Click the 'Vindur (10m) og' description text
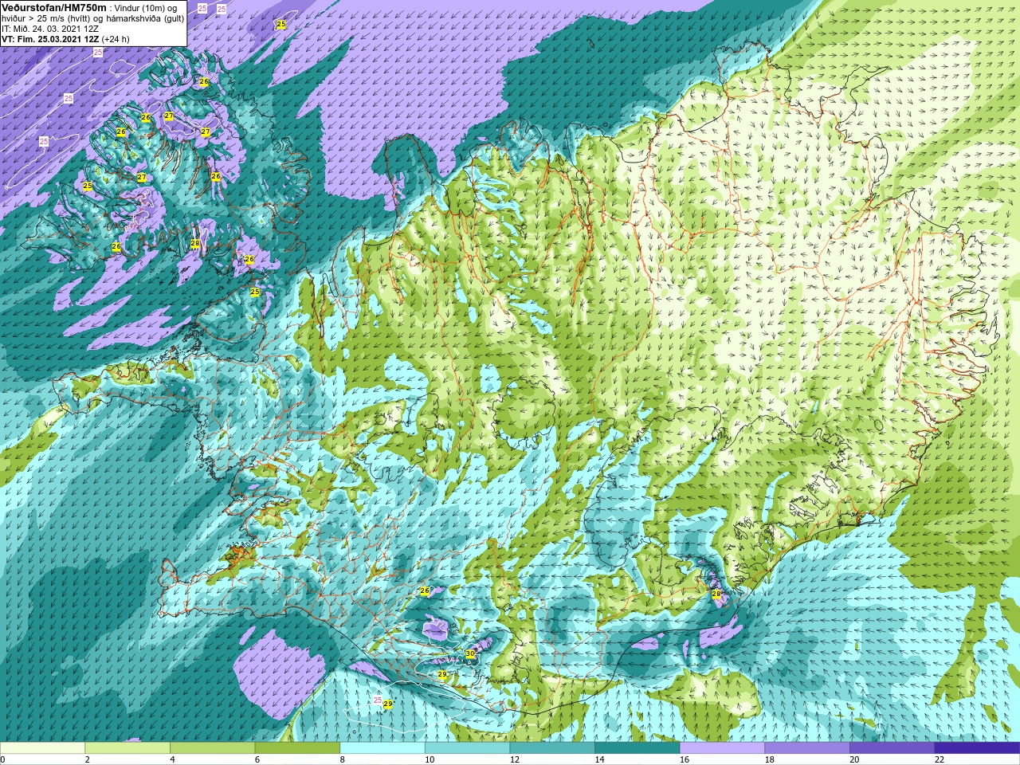This screenshot has width=1020, height=765. pos(147,8)
